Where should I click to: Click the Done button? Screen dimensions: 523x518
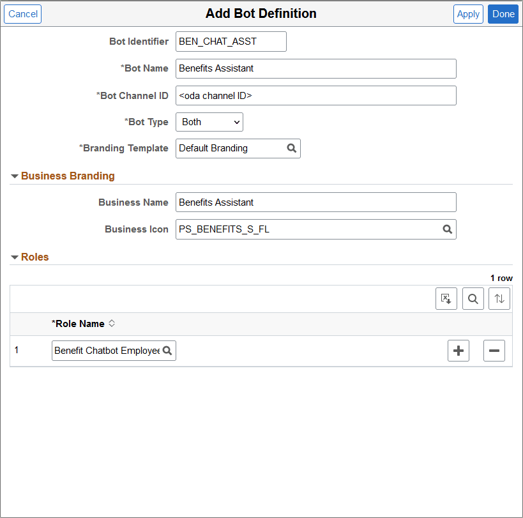coord(503,13)
